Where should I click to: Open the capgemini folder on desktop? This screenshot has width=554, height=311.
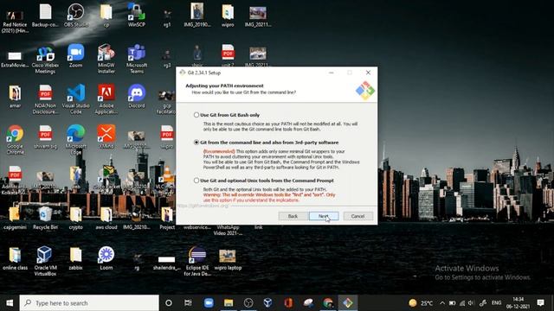15,219
